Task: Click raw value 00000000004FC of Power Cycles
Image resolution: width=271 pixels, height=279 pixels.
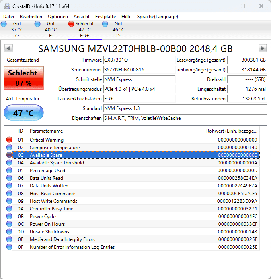Action: 238,217
